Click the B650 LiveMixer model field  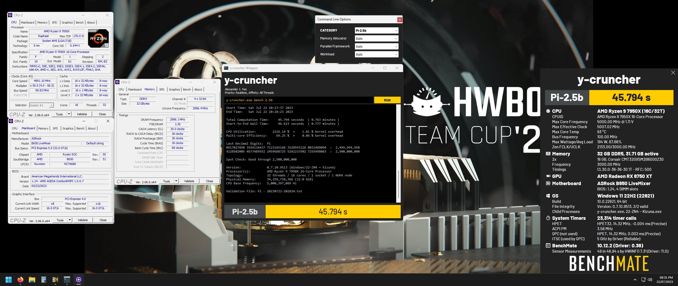(x=56, y=143)
